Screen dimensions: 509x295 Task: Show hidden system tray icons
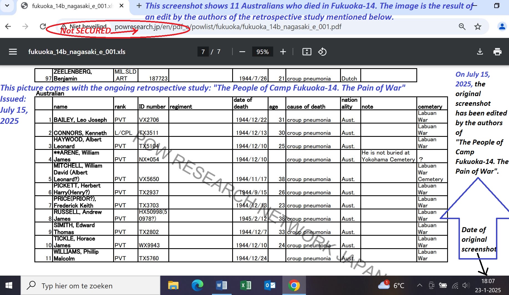(420, 285)
